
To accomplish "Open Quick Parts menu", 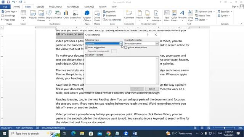I will (174, 16).
